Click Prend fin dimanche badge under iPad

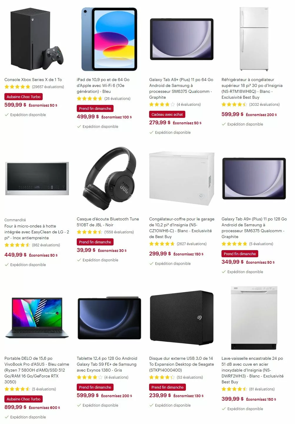pyautogui.click(x=95, y=108)
